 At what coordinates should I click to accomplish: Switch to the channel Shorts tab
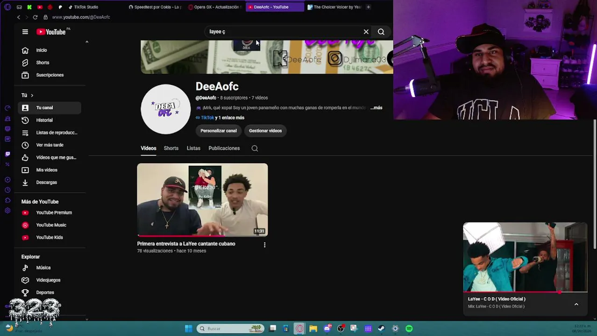pos(171,148)
